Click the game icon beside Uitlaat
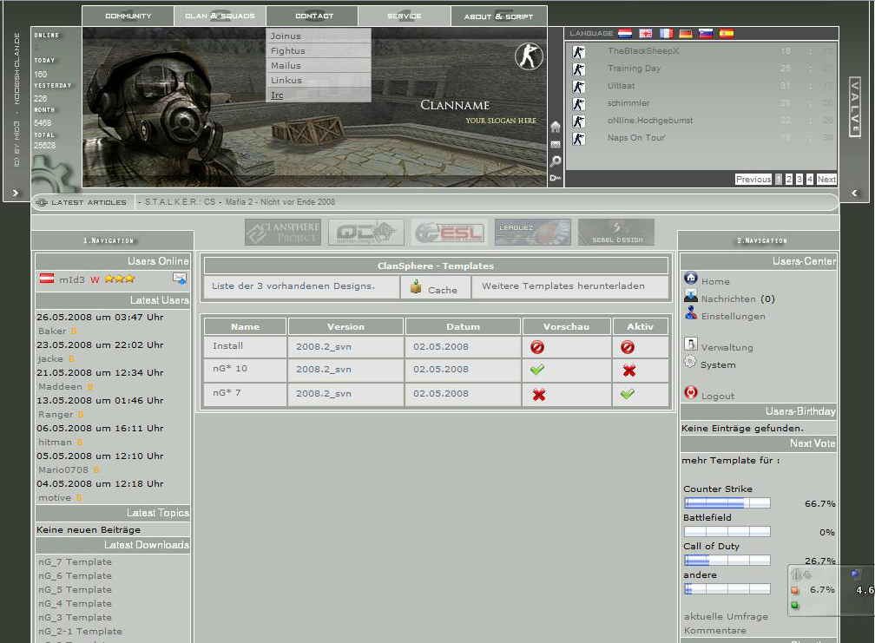The height and width of the screenshot is (643, 875). [579, 87]
